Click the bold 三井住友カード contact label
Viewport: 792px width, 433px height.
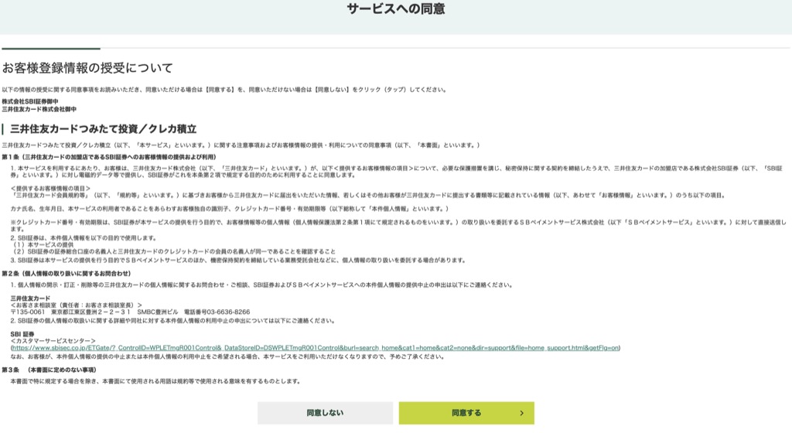pyautogui.click(x=30, y=298)
